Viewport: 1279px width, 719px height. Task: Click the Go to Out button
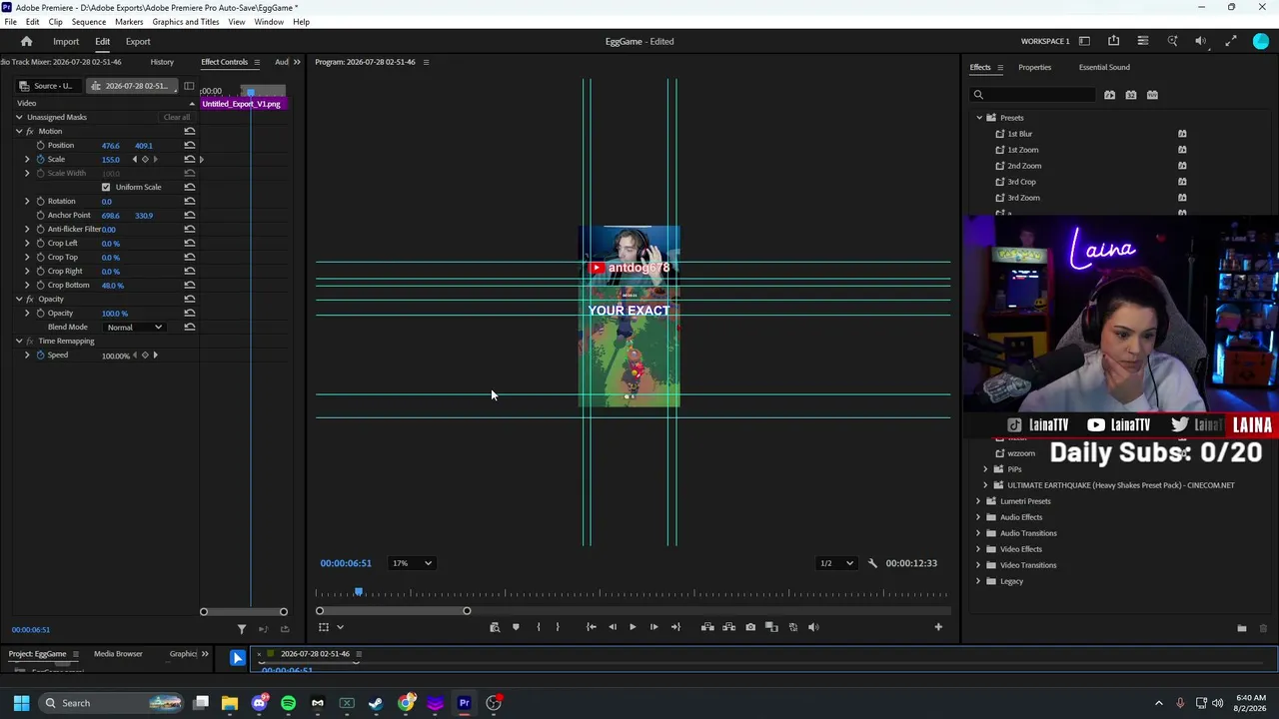point(675,627)
